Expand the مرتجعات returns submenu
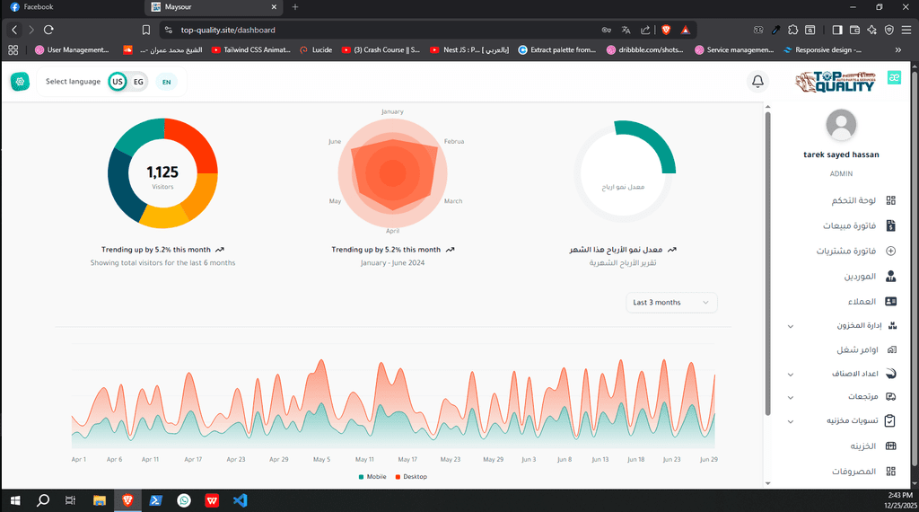 791,396
